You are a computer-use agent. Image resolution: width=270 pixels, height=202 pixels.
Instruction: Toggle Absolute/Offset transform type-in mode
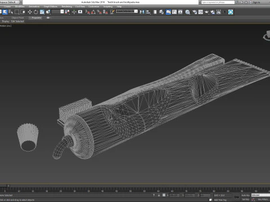(x=164, y=195)
